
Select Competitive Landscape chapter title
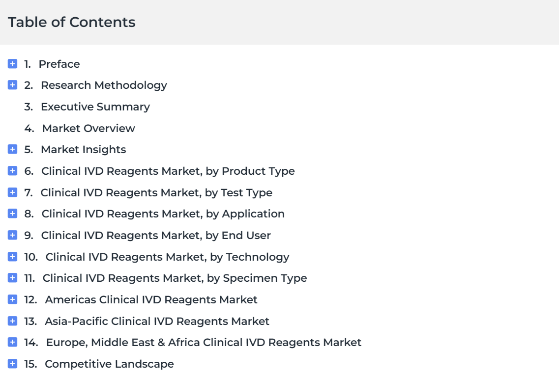(x=109, y=364)
